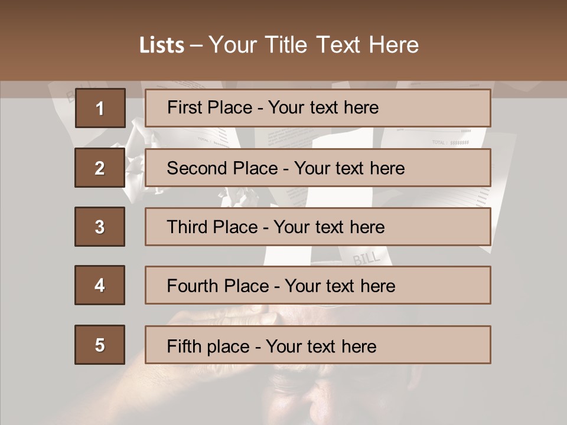The width and height of the screenshot is (567, 425).
Task: Click the word Lists in title
Action: pyautogui.click(x=162, y=45)
